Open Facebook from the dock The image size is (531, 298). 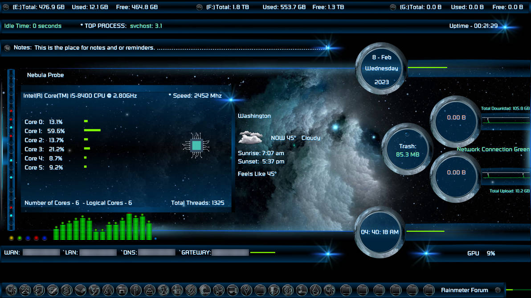click(x=135, y=290)
